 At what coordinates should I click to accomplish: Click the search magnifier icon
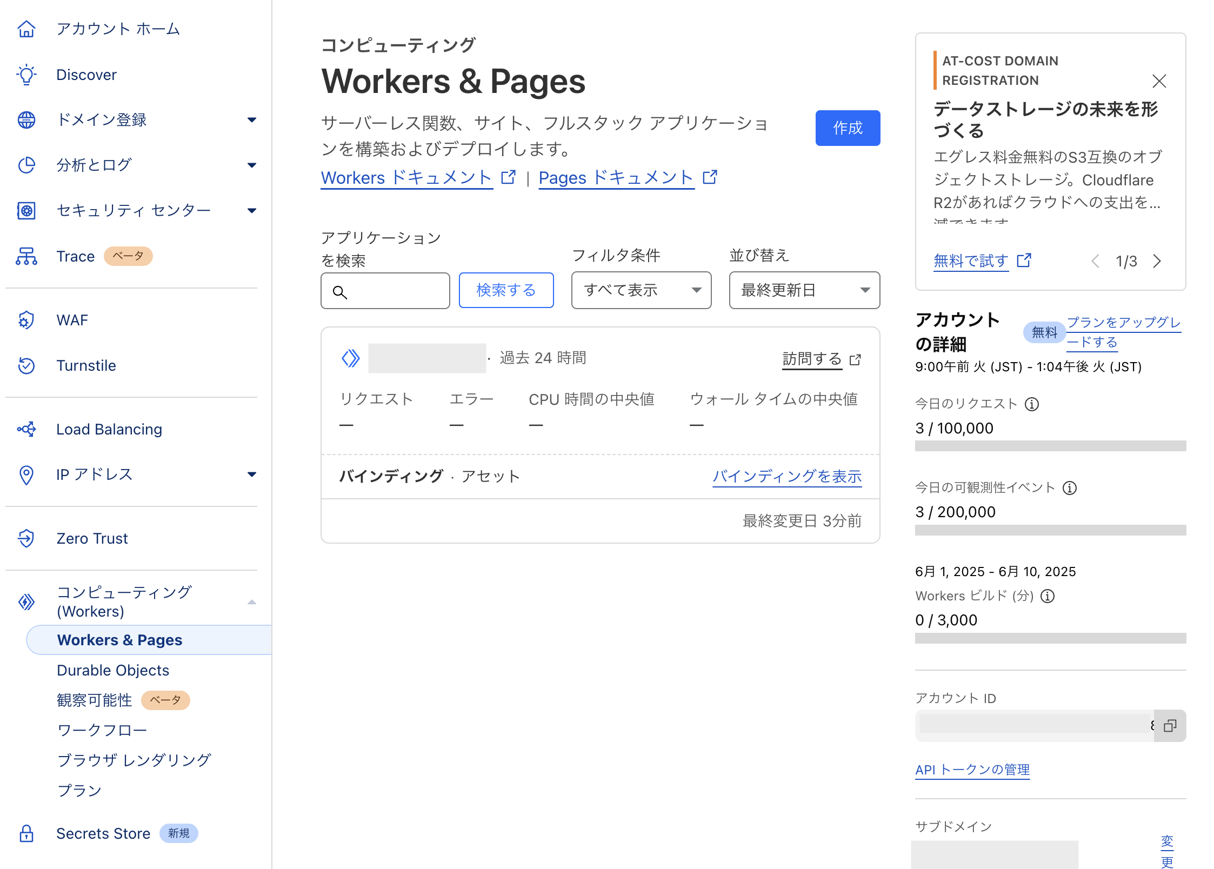339,292
